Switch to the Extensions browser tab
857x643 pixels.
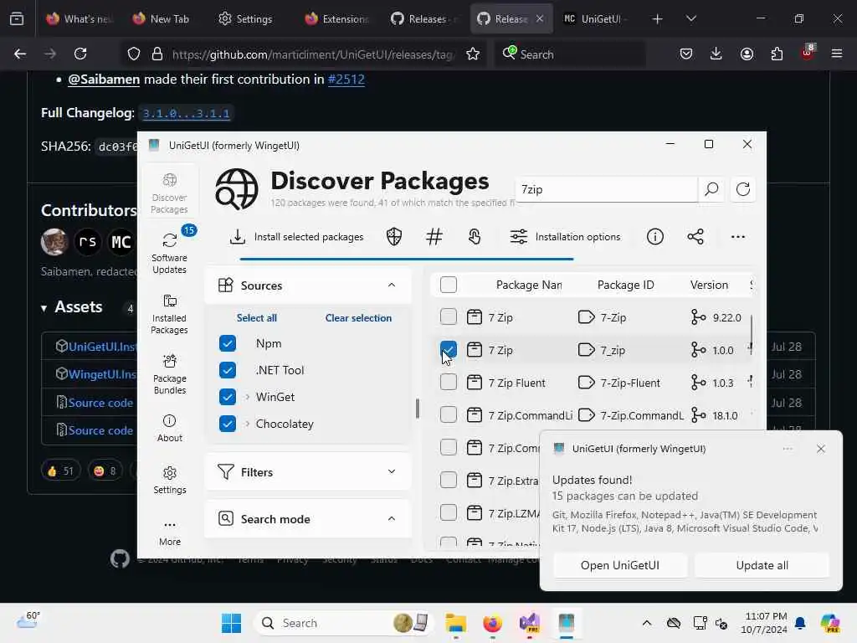[x=336, y=18]
